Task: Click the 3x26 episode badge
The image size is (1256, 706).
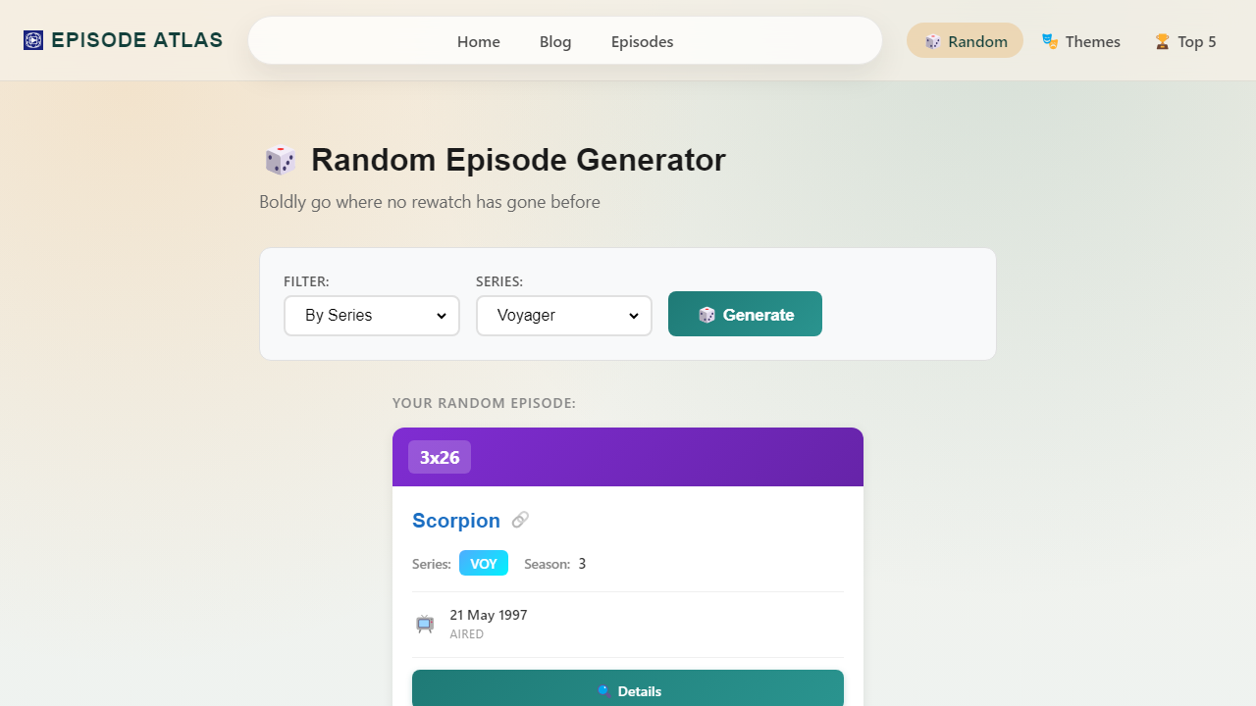Action: (x=439, y=457)
